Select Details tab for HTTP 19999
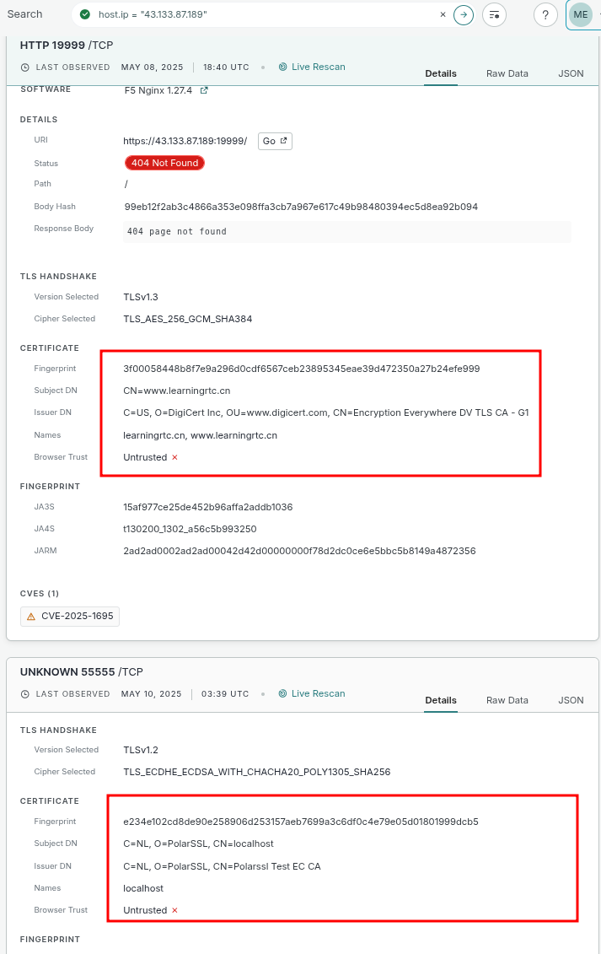Screen dimensions: 601x954 tap(441, 73)
